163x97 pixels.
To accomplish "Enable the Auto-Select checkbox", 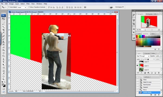I will (x=9, y=7).
